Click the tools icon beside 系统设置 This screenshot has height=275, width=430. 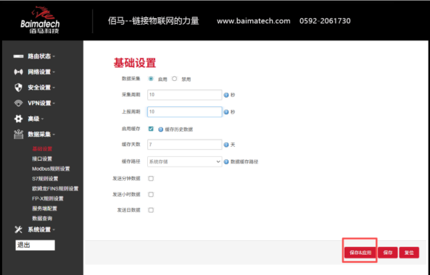[x=18, y=229]
